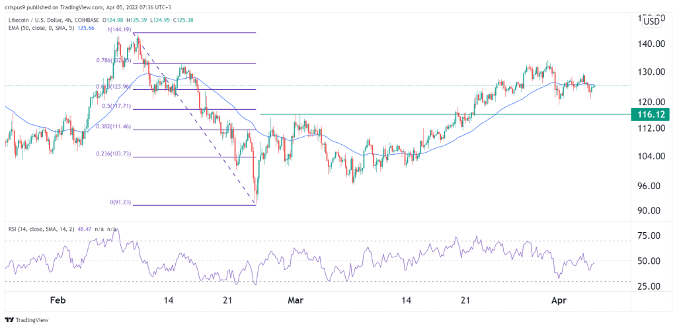Click the 130.00 price axis label
The image size is (677, 328).
(650, 71)
